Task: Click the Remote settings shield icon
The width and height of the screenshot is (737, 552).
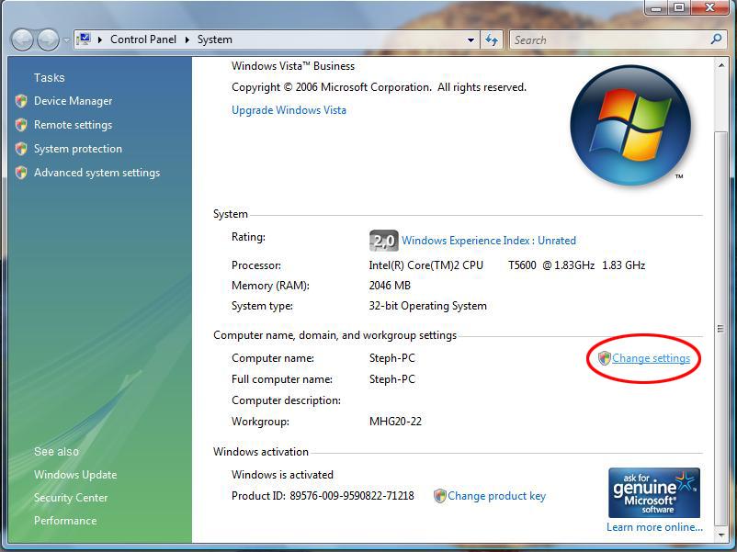Action: pos(21,125)
